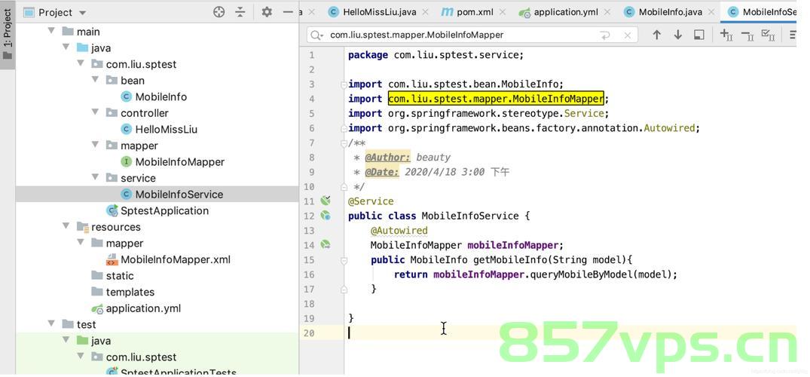Collapse the service package
Screen dimensions: 810x377
point(95,177)
